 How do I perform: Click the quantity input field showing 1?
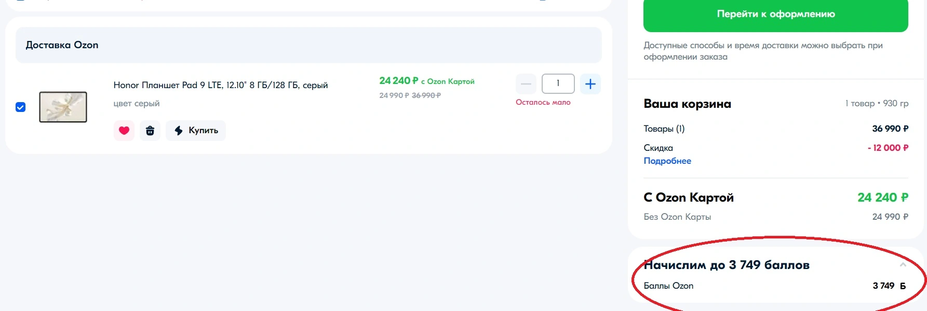coord(558,83)
